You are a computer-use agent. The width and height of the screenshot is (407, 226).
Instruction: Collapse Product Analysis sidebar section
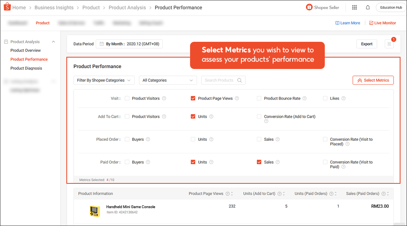53,42
